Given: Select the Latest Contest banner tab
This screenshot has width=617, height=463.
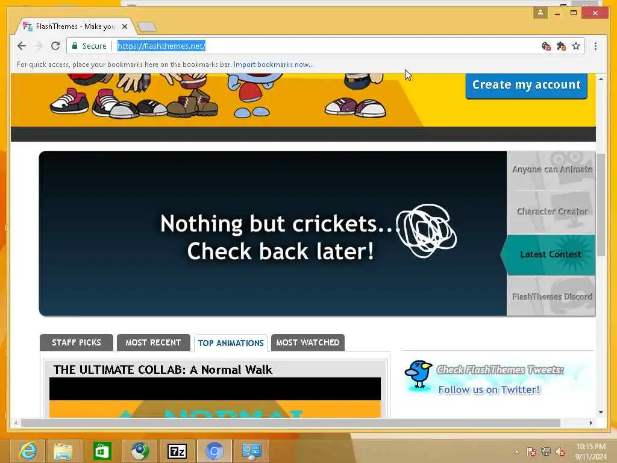Looking at the screenshot, I should [550, 255].
